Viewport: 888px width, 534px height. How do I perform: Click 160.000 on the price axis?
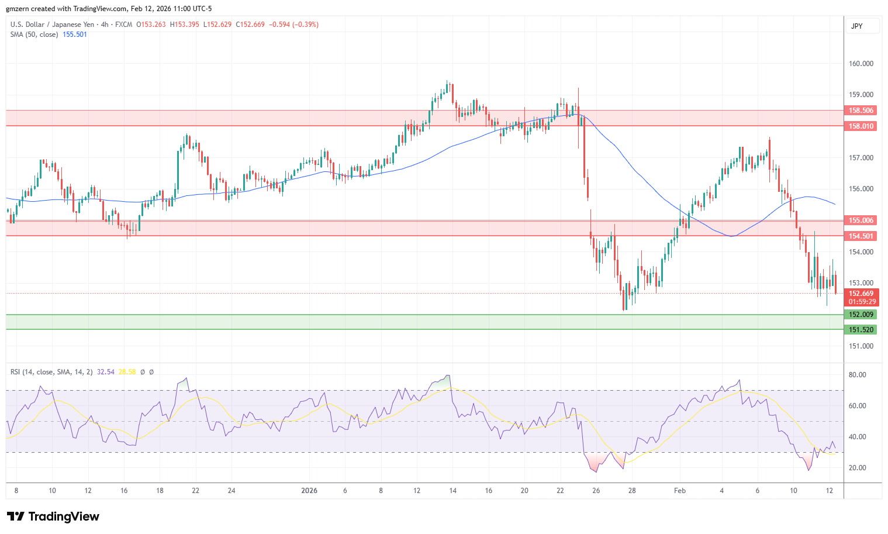pos(861,64)
